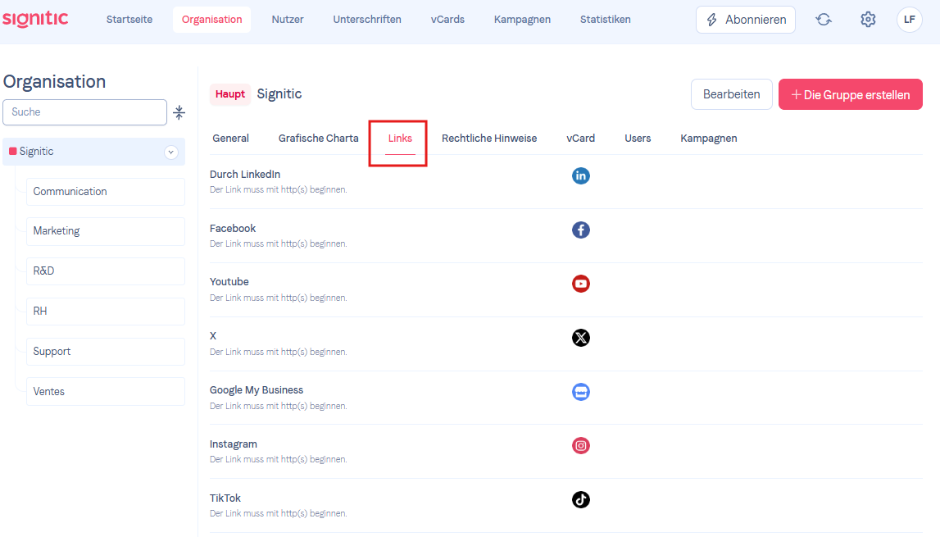Select the RH group
This screenshot has width=940, height=537.
point(106,312)
